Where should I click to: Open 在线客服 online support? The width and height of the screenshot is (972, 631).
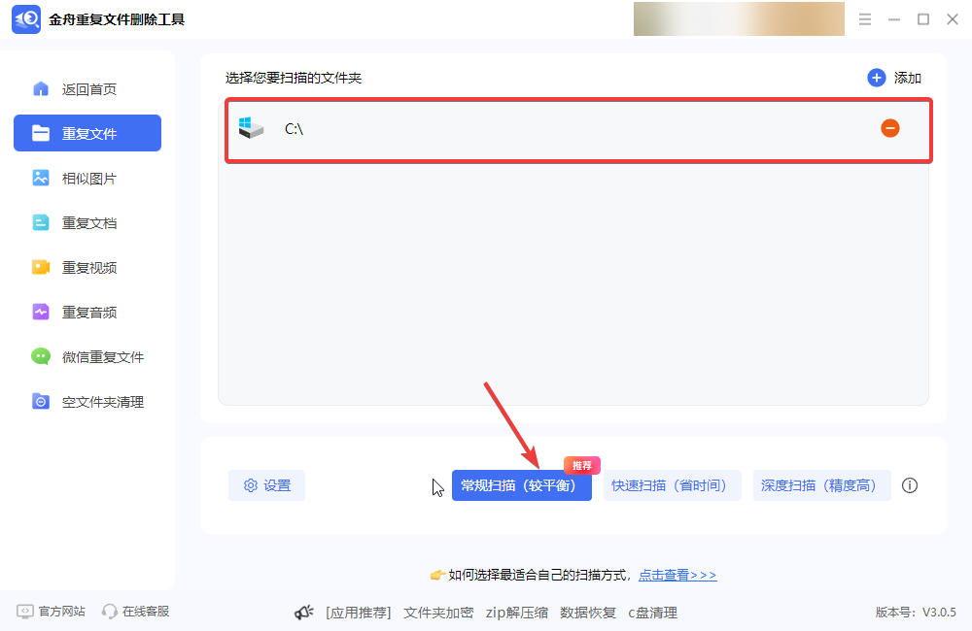[136, 612]
